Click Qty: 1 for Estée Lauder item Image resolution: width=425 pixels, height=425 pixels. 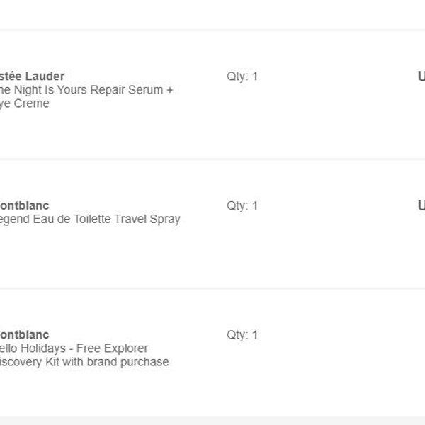tap(242, 76)
